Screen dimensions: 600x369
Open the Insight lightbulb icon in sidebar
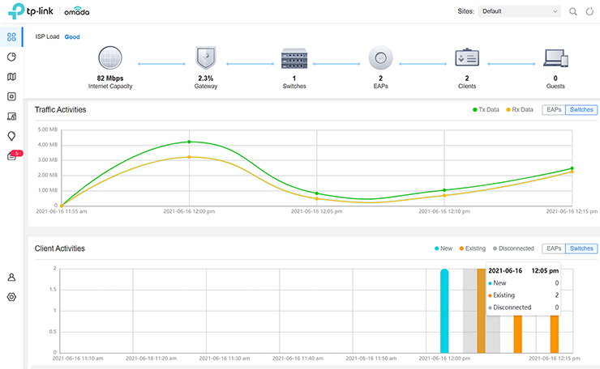[11, 136]
